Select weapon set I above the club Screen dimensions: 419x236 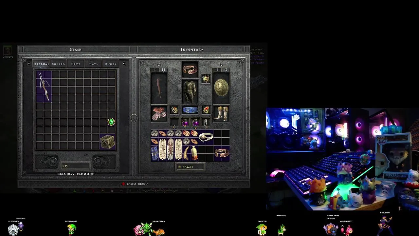click(x=155, y=70)
